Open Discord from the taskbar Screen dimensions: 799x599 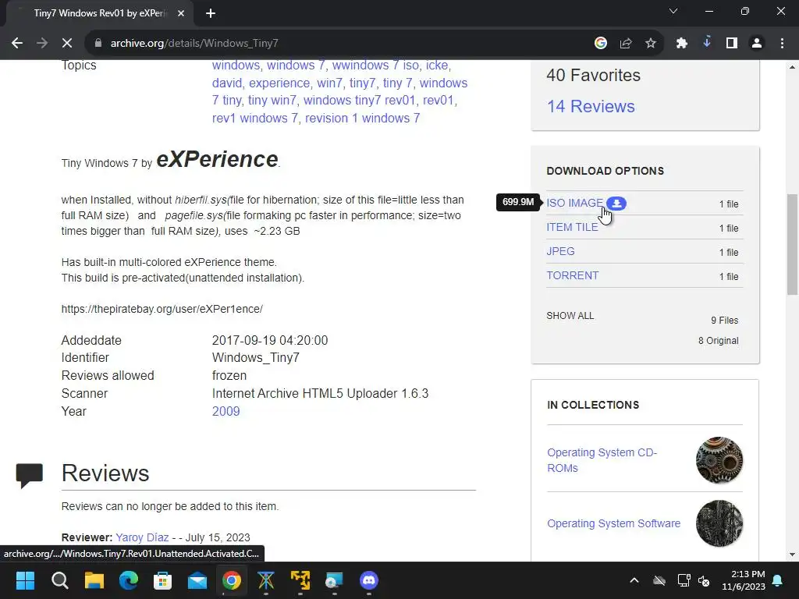coord(369,580)
